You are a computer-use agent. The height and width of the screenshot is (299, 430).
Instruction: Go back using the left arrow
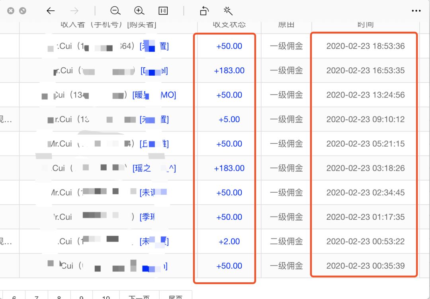51,11
